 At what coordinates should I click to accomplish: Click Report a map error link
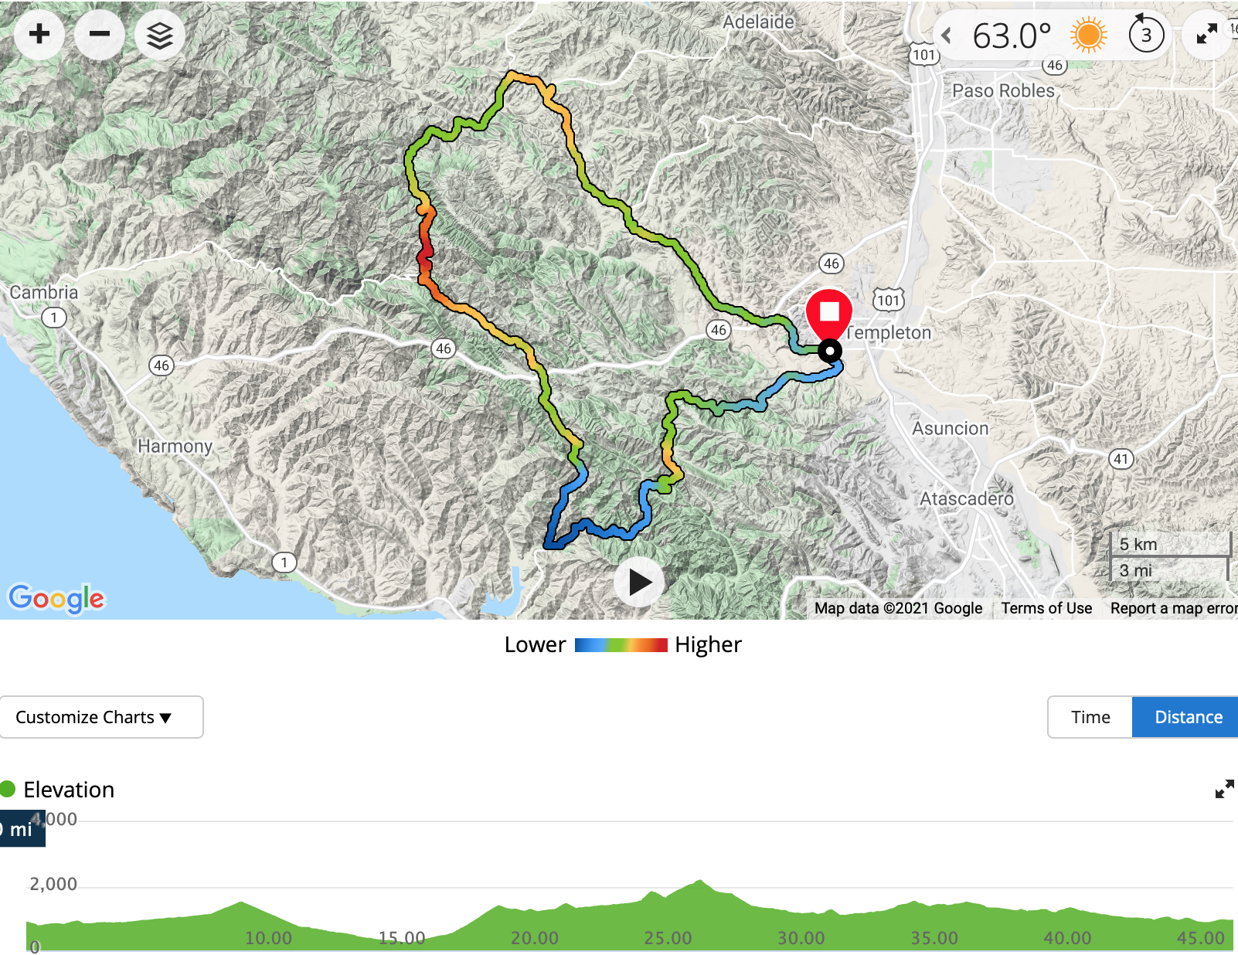tap(1173, 608)
